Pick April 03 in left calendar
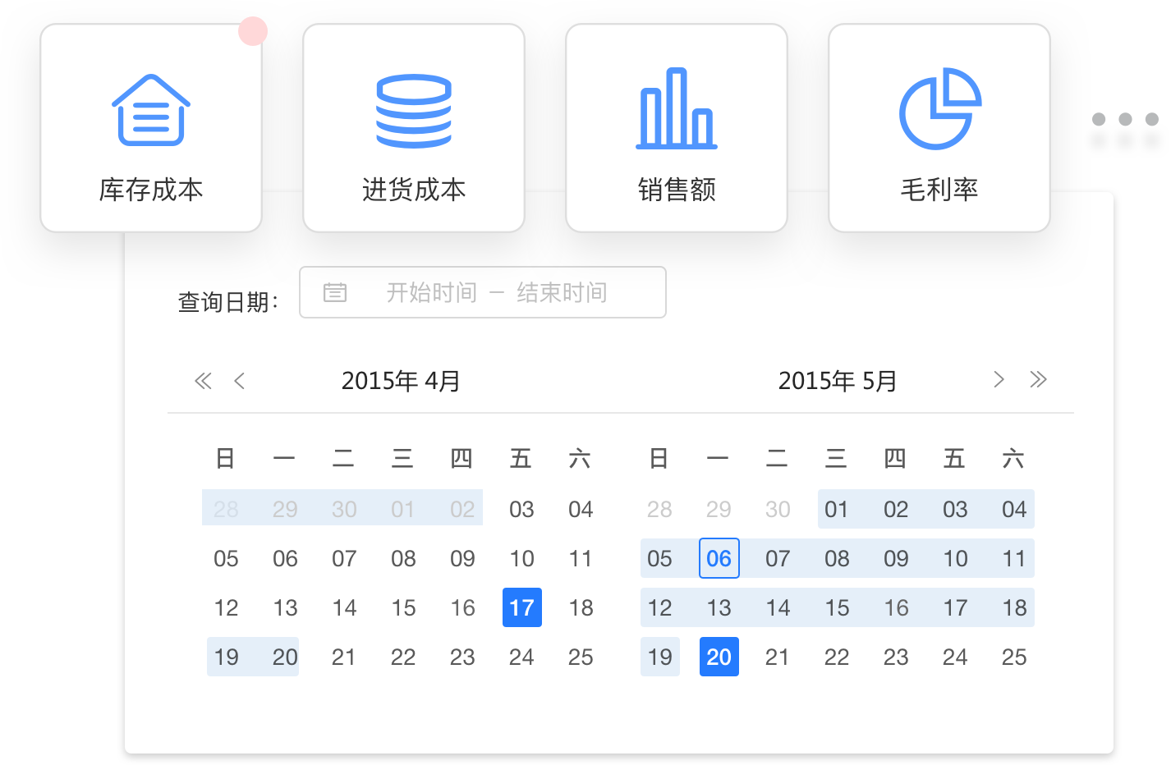1171x765 pixels. click(x=522, y=509)
